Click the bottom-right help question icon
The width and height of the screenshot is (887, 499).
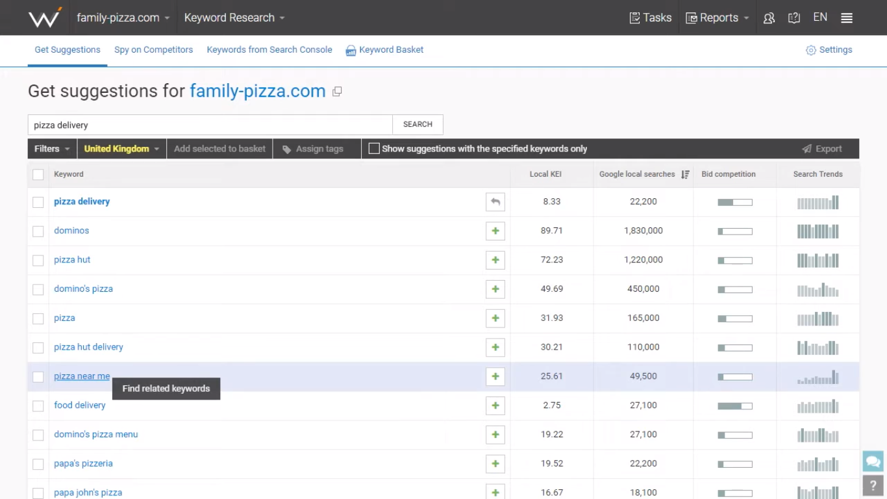873,485
